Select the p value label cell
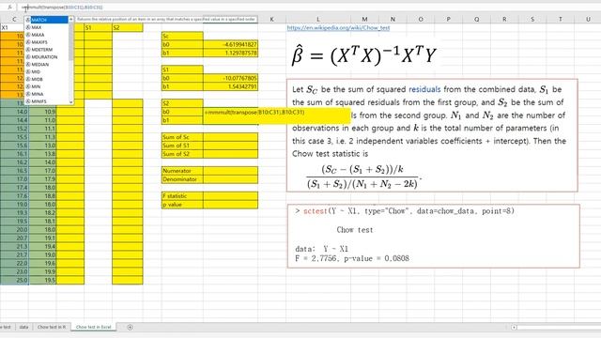 tap(182, 205)
